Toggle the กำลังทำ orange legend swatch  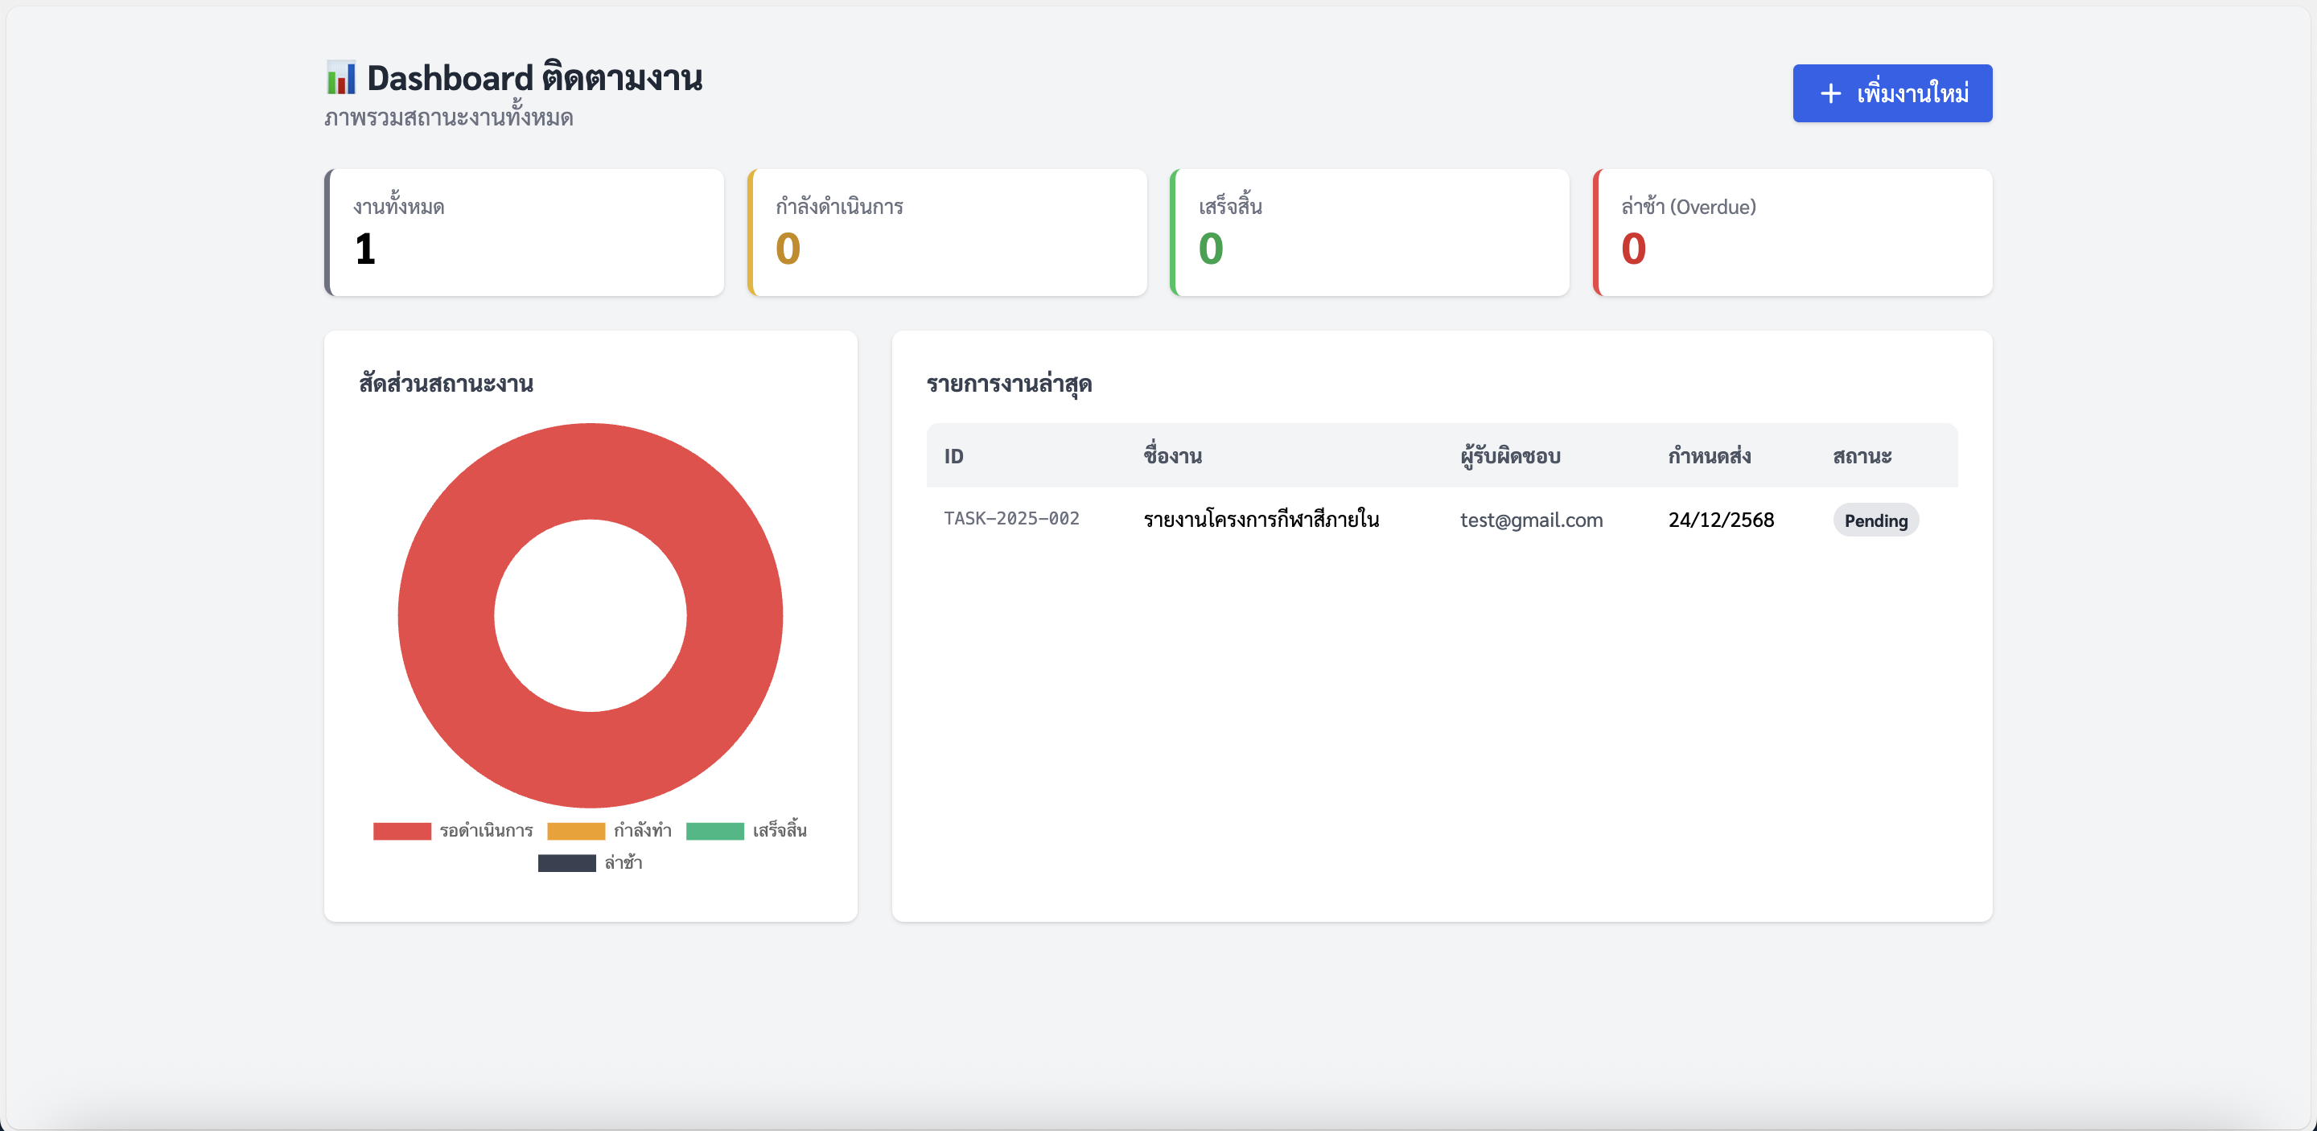[x=576, y=831]
